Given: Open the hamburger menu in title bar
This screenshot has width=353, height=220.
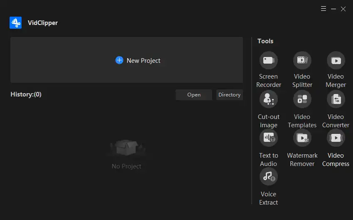Looking at the screenshot, I should (324, 9).
